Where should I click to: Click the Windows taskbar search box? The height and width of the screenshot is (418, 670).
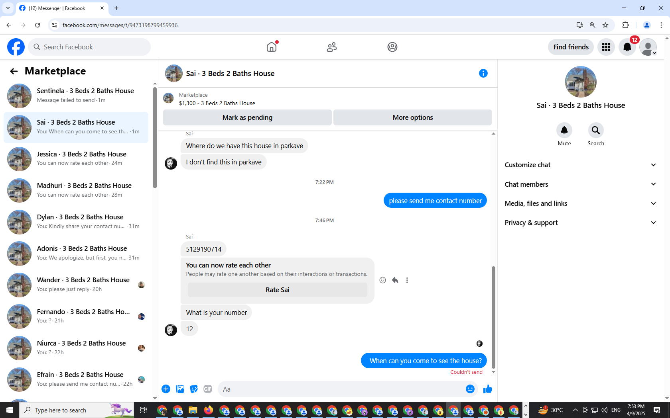pos(76,410)
